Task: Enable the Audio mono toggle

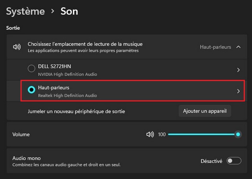Action: point(234,161)
